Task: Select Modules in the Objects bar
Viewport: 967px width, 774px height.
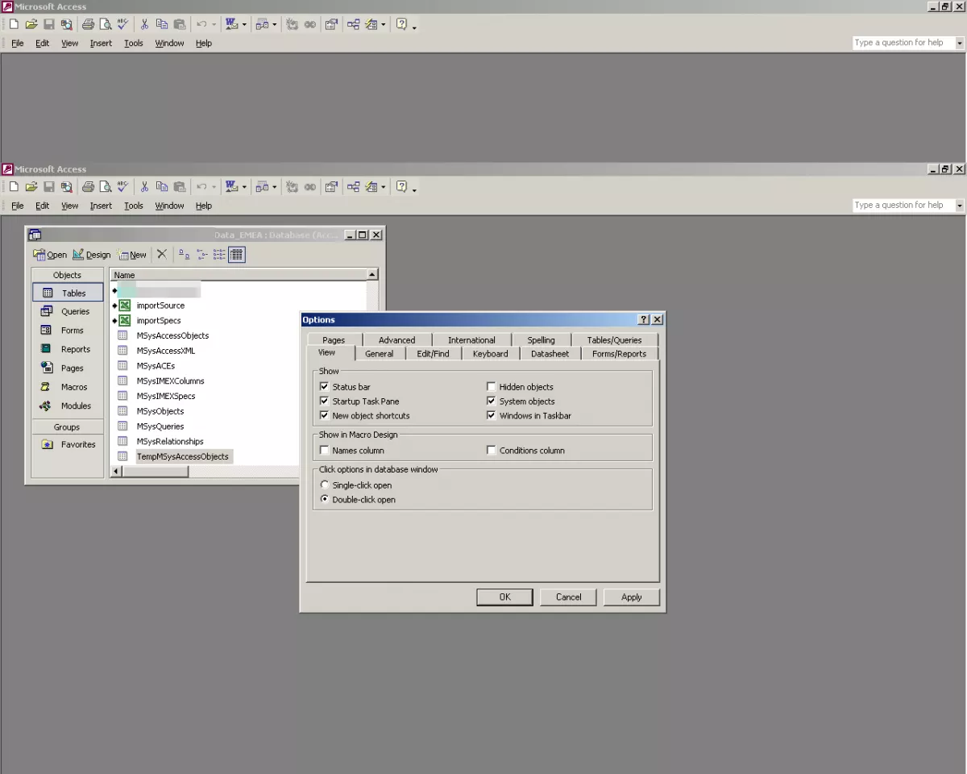Action: tap(68, 406)
